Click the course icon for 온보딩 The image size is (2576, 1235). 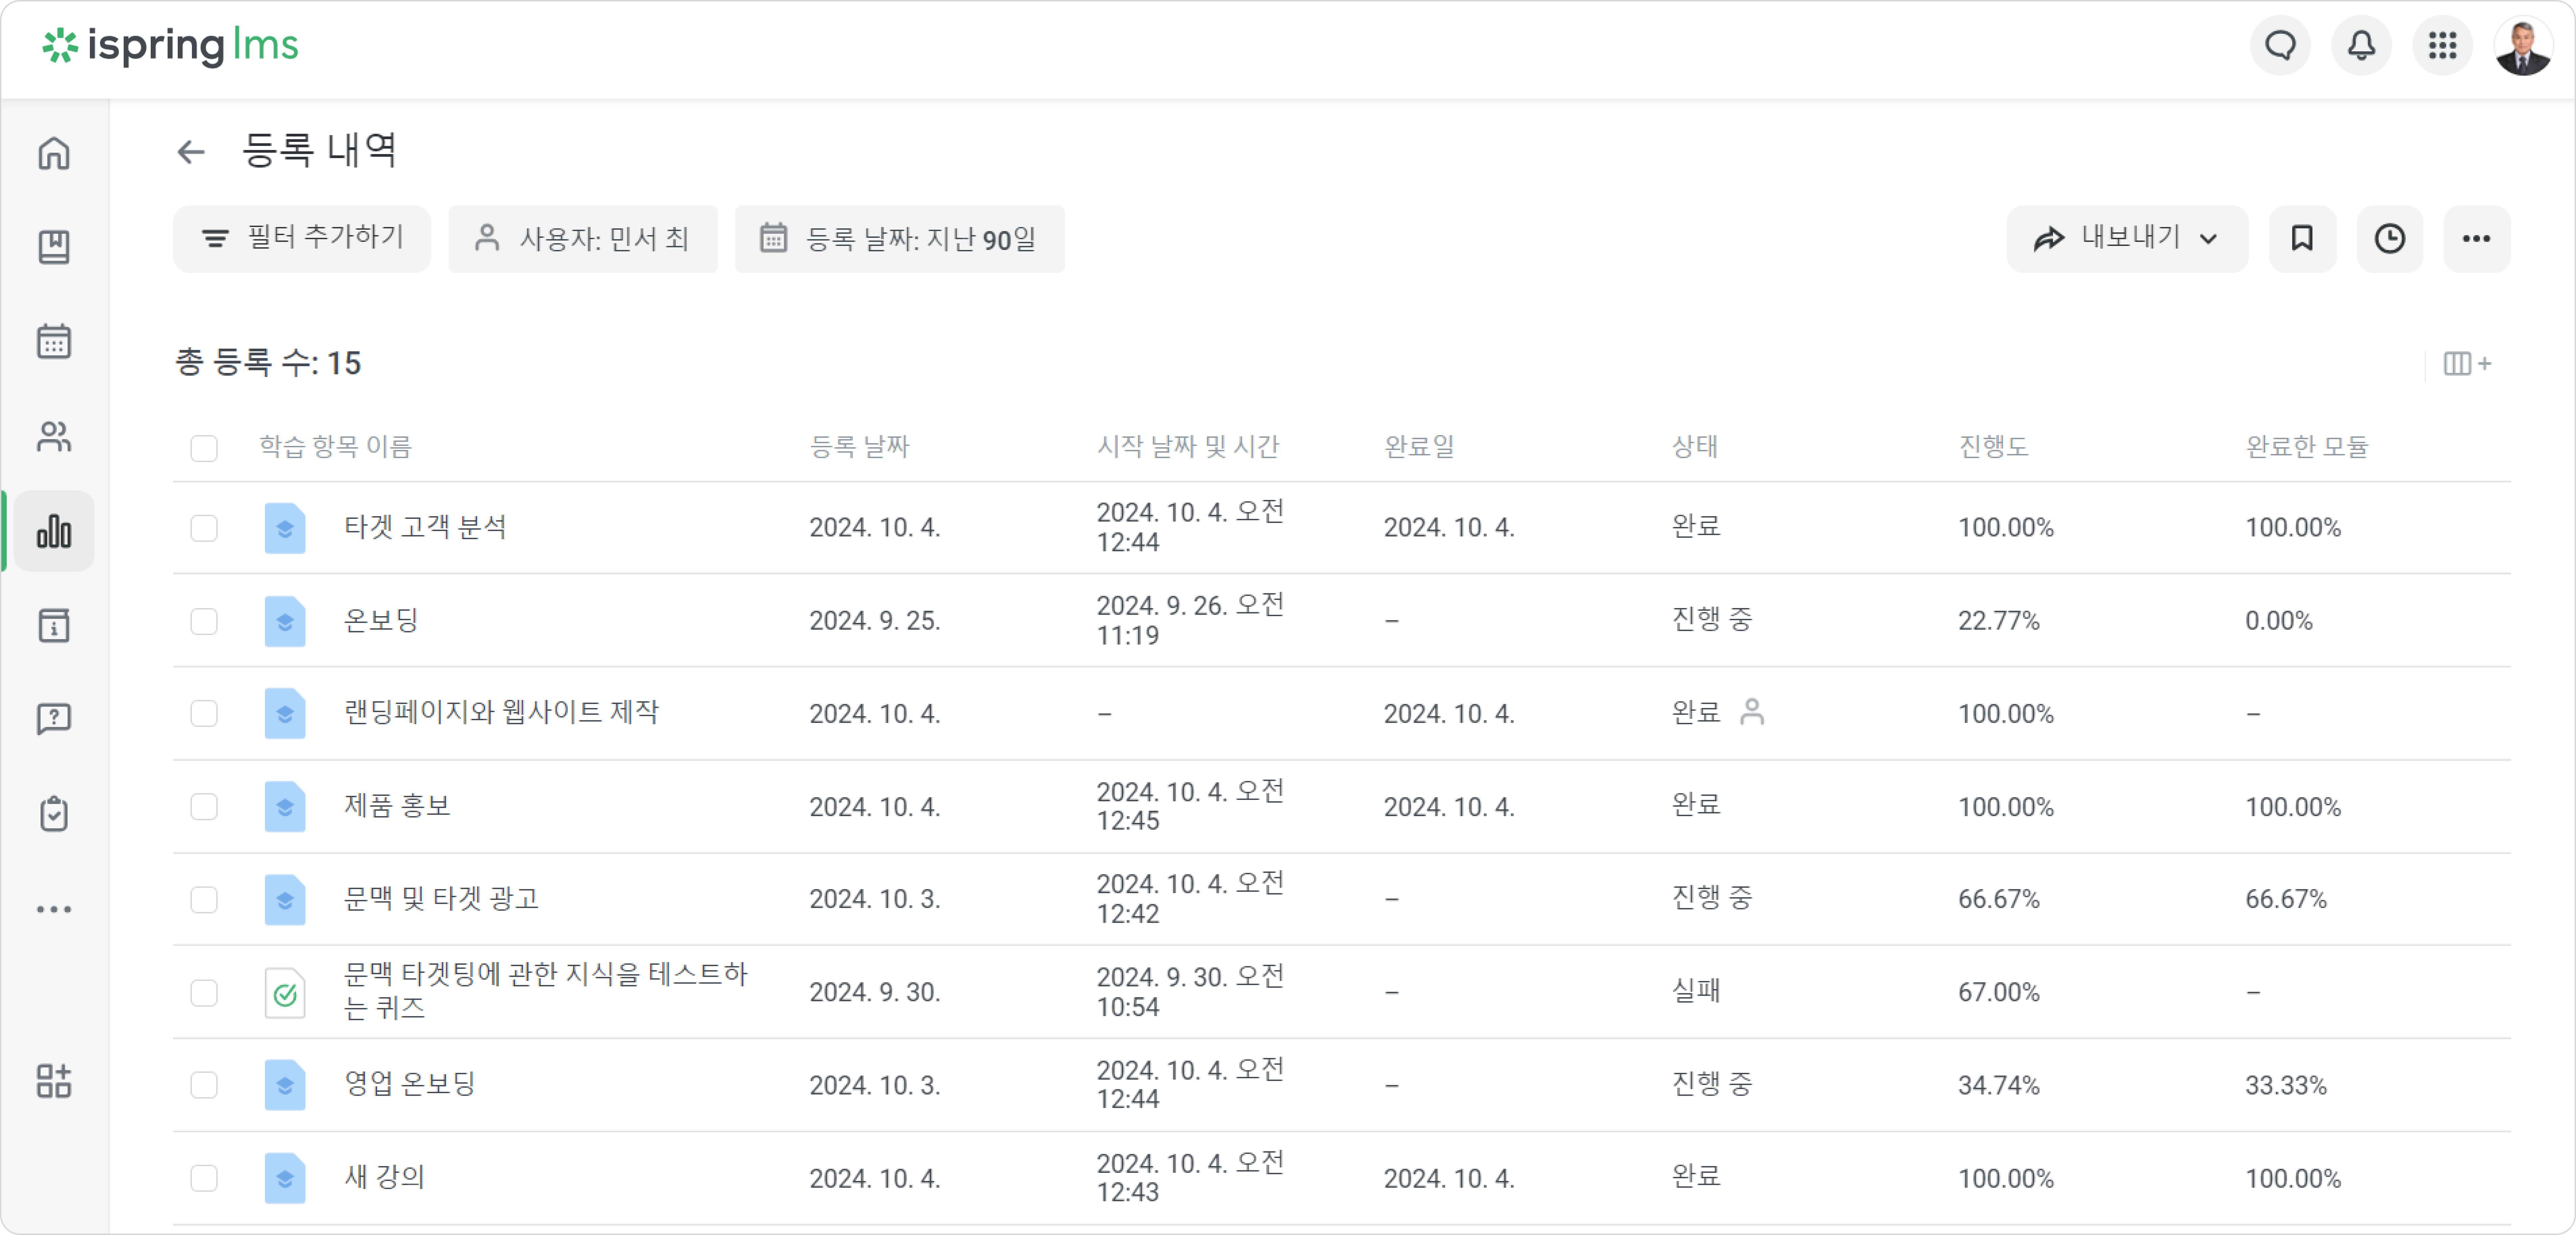tap(285, 621)
